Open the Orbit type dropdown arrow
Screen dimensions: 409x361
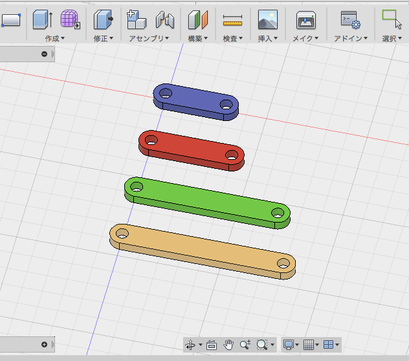coord(201,345)
